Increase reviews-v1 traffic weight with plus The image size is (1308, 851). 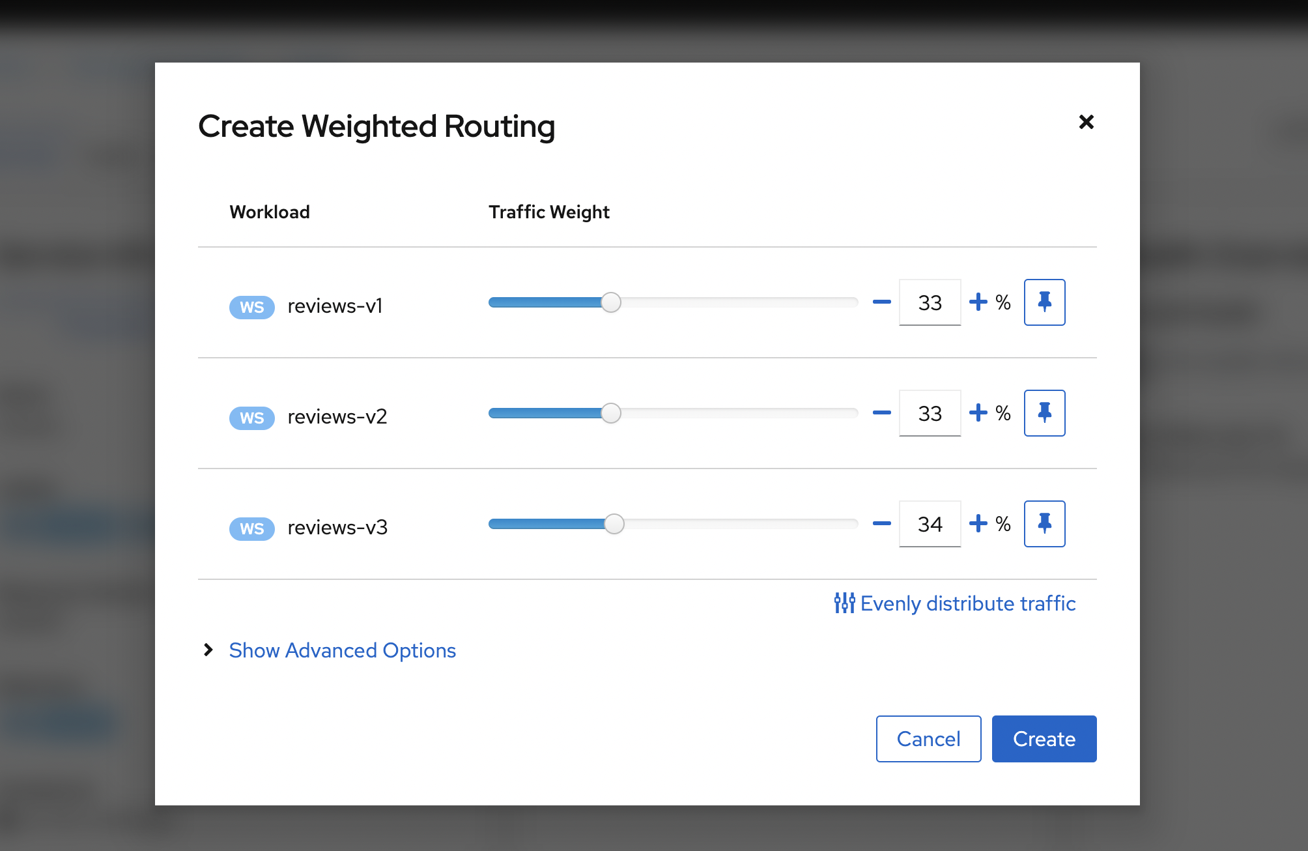[x=978, y=302]
